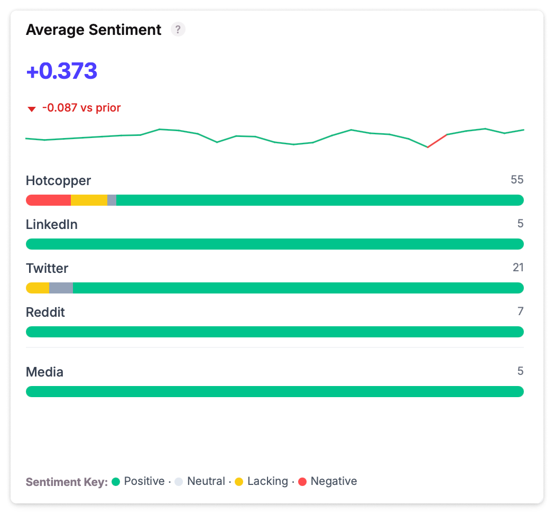Click the +0.373 average sentiment score
554x514 pixels.
coord(62,71)
